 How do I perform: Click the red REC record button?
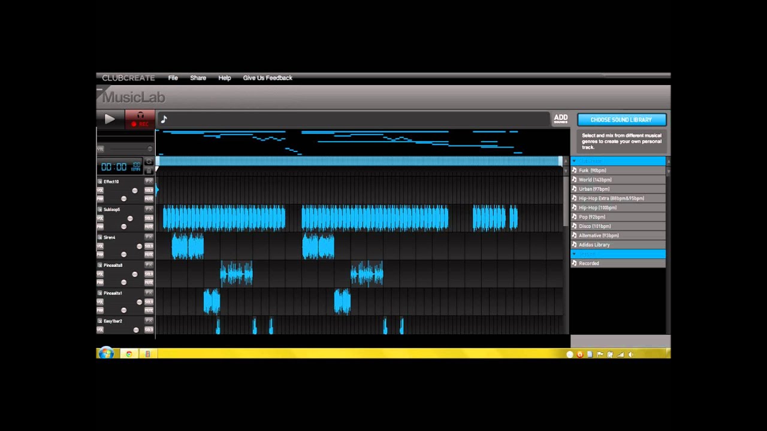click(140, 119)
